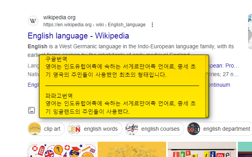The image size is (252, 157).
Task: Open the yellow doodle image thumbnail
Action: coord(132,149)
